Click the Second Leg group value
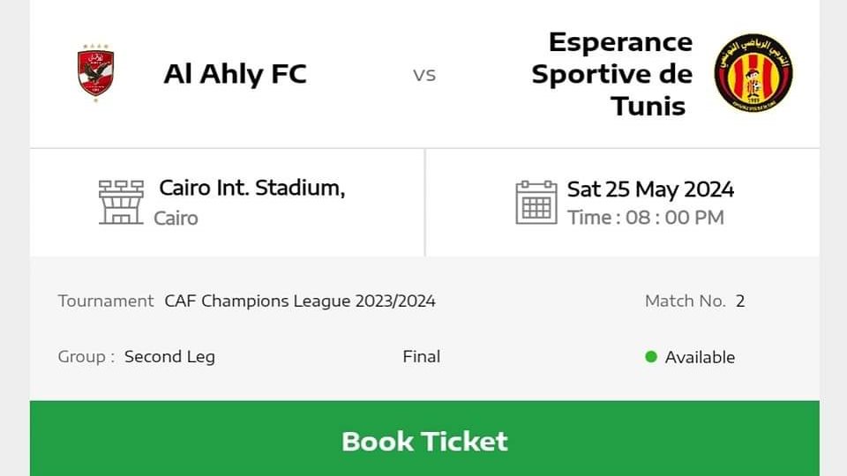The height and width of the screenshot is (476, 847). point(169,357)
